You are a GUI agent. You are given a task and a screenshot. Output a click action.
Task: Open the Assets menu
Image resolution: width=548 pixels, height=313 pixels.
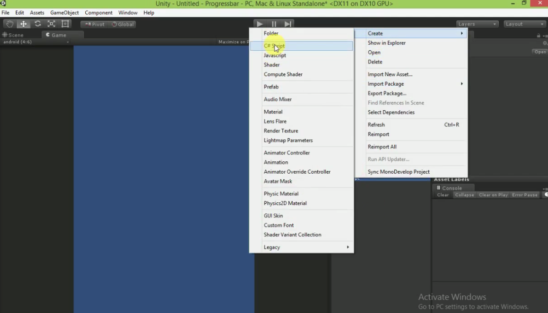pyautogui.click(x=37, y=13)
